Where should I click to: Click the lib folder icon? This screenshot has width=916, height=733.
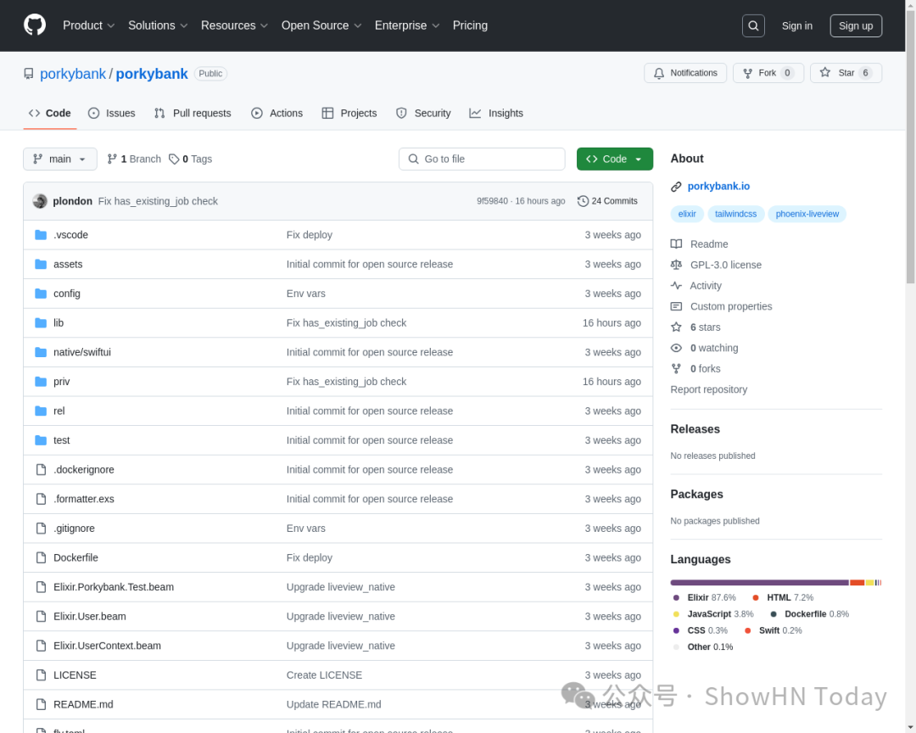pyautogui.click(x=41, y=322)
